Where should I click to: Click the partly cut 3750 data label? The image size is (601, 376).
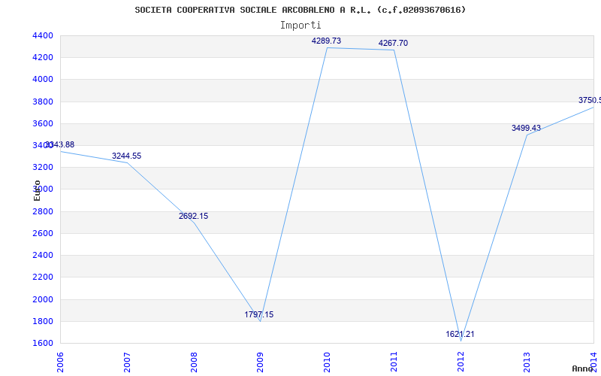click(590, 100)
